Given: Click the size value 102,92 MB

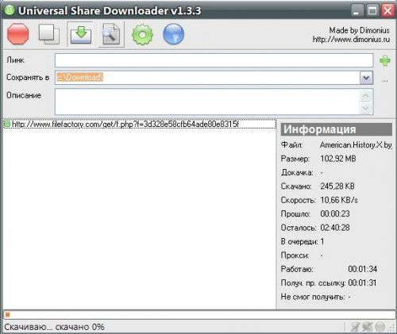Looking at the screenshot, I should [338, 159].
